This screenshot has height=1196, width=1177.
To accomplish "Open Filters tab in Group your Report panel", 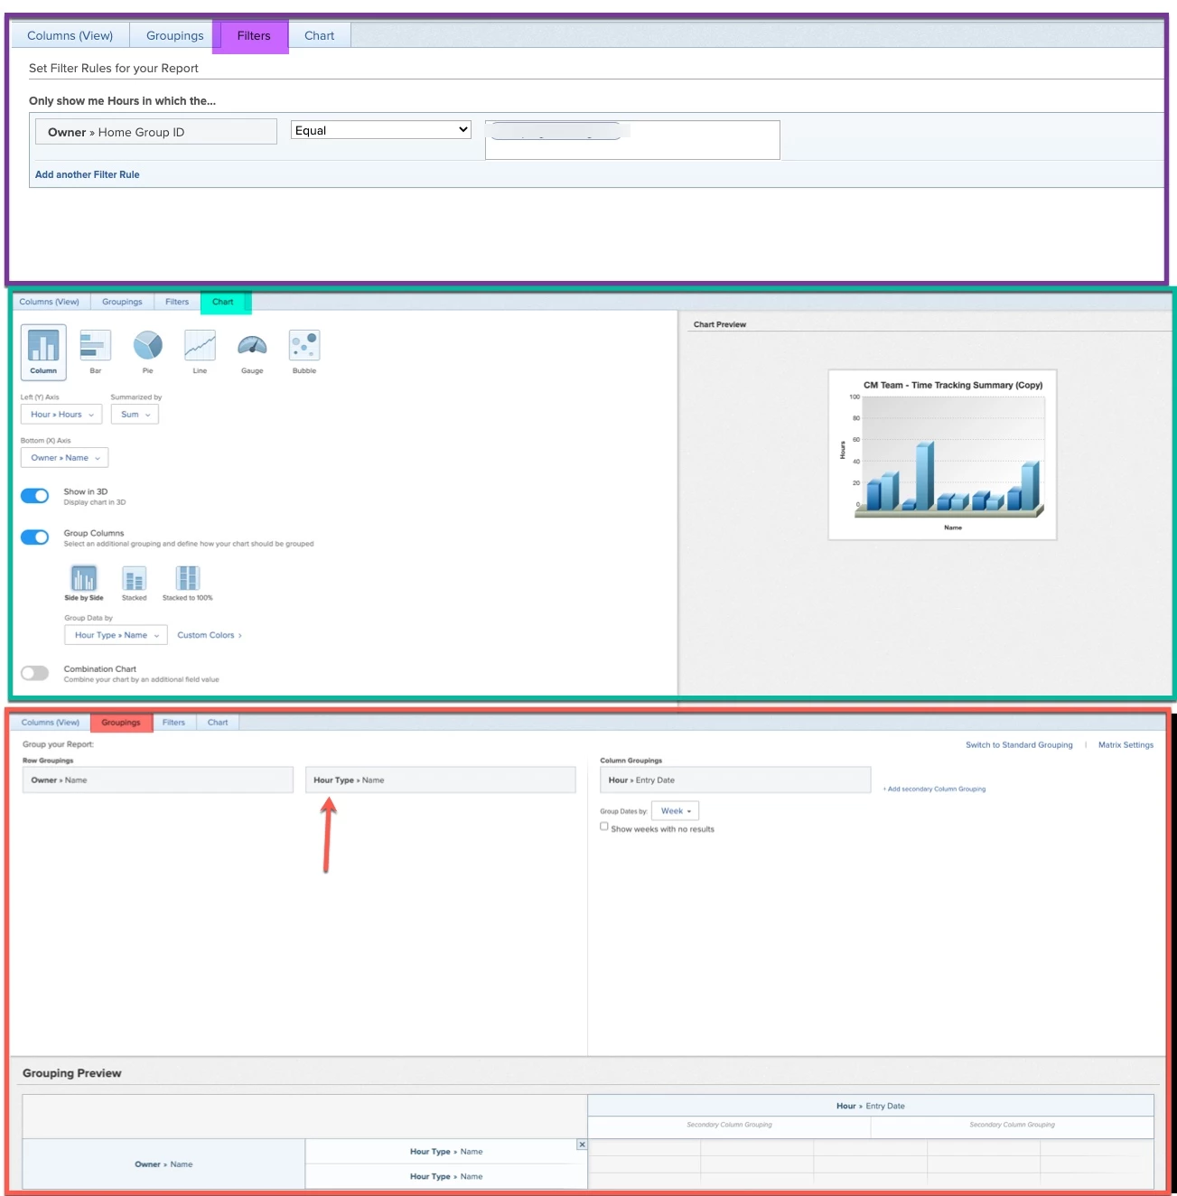I will tap(173, 723).
